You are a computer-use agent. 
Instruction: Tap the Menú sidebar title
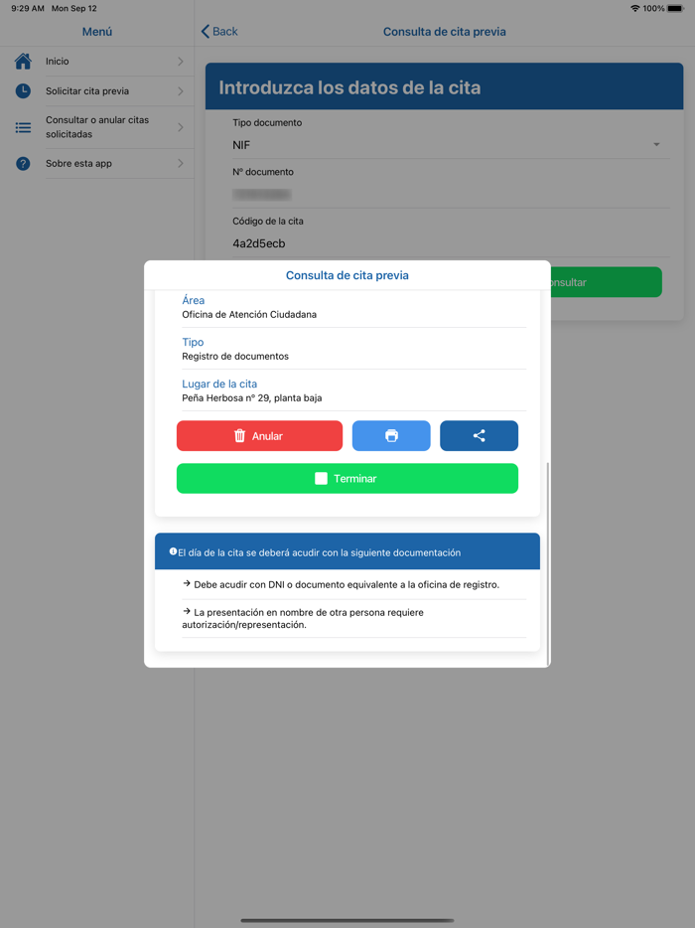[x=97, y=32]
